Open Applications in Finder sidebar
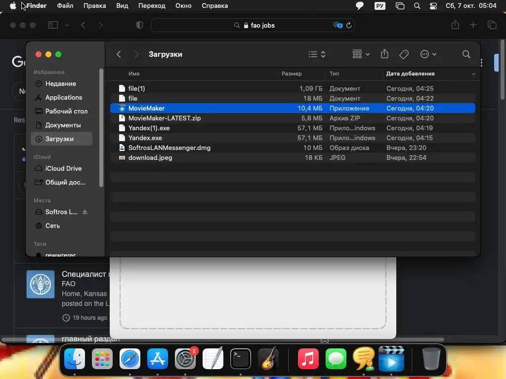Image resolution: width=506 pixels, height=379 pixels. pos(61,97)
